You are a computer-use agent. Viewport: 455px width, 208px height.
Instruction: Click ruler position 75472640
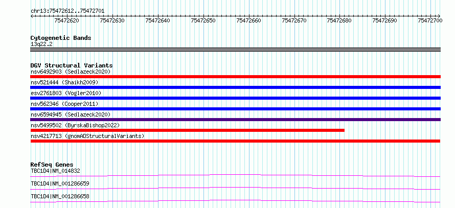point(158,20)
